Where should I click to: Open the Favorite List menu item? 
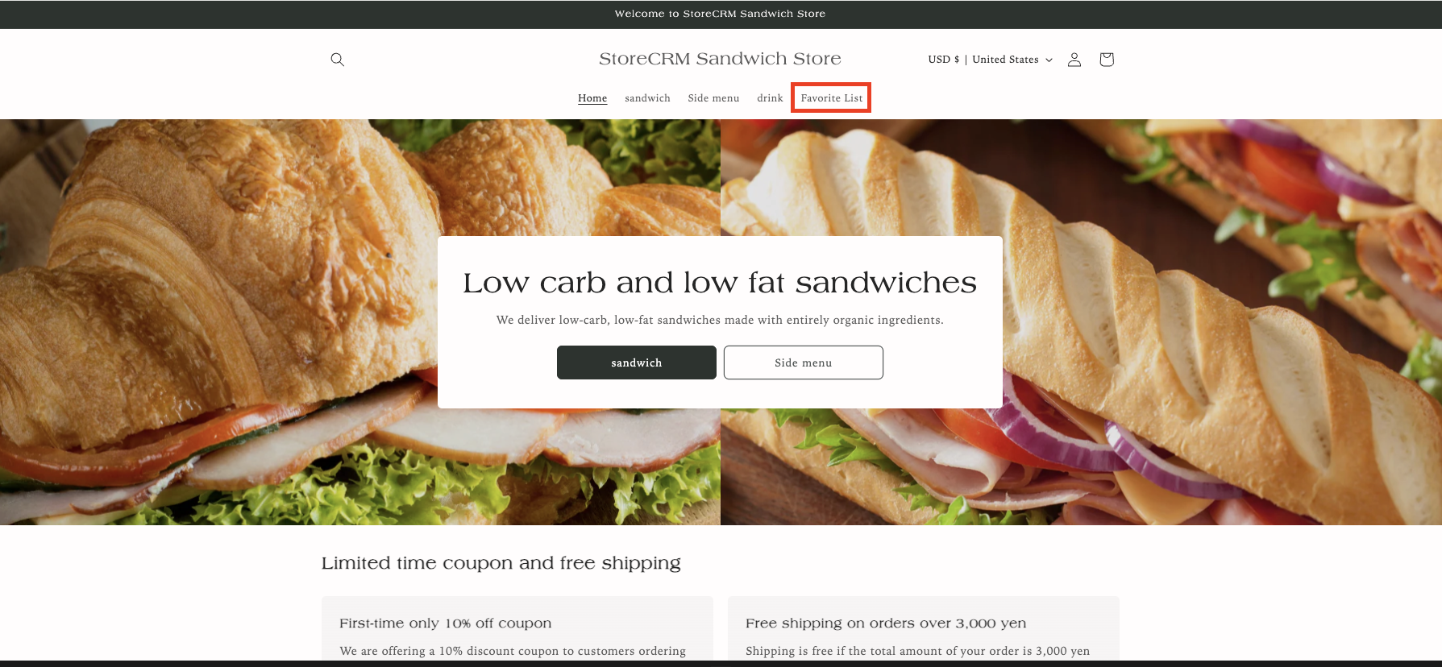(832, 98)
